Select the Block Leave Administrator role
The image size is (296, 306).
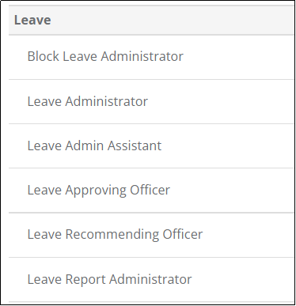click(151, 57)
